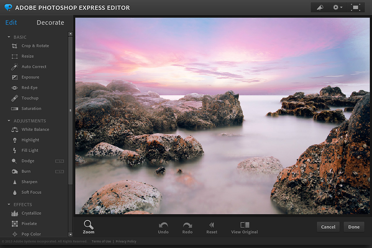Select the Pixelate effect
The image size is (372, 248).
(x=29, y=224)
